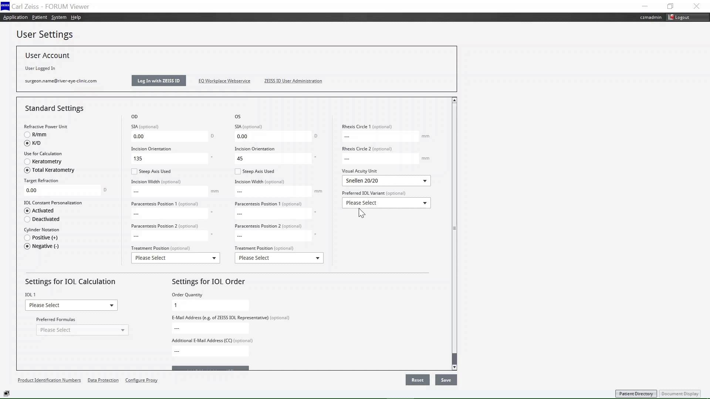This screenshot has height=399, width=710.
Task: Open Visual Acuity Unit dropdown
Action: tap(386, 181)
